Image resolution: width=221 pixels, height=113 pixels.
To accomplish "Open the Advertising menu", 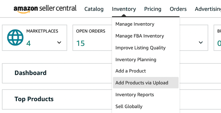I will point(208,9).
